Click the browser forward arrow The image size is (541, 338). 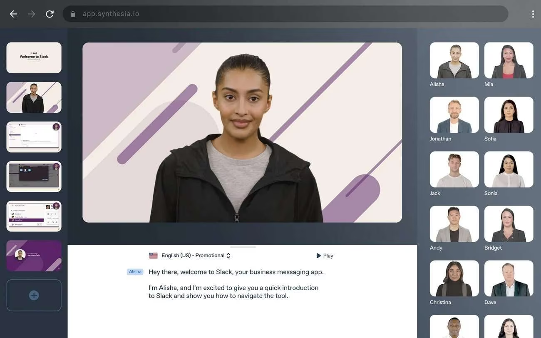point(32,14)
